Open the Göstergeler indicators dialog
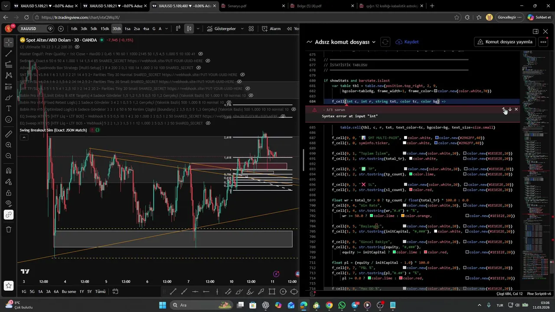The height and width of the screenshot is (312, 555). 221,29
